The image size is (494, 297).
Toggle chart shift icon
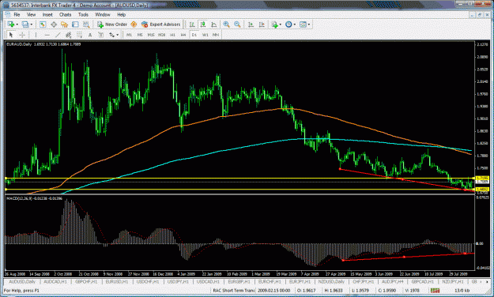click(262, 24)
